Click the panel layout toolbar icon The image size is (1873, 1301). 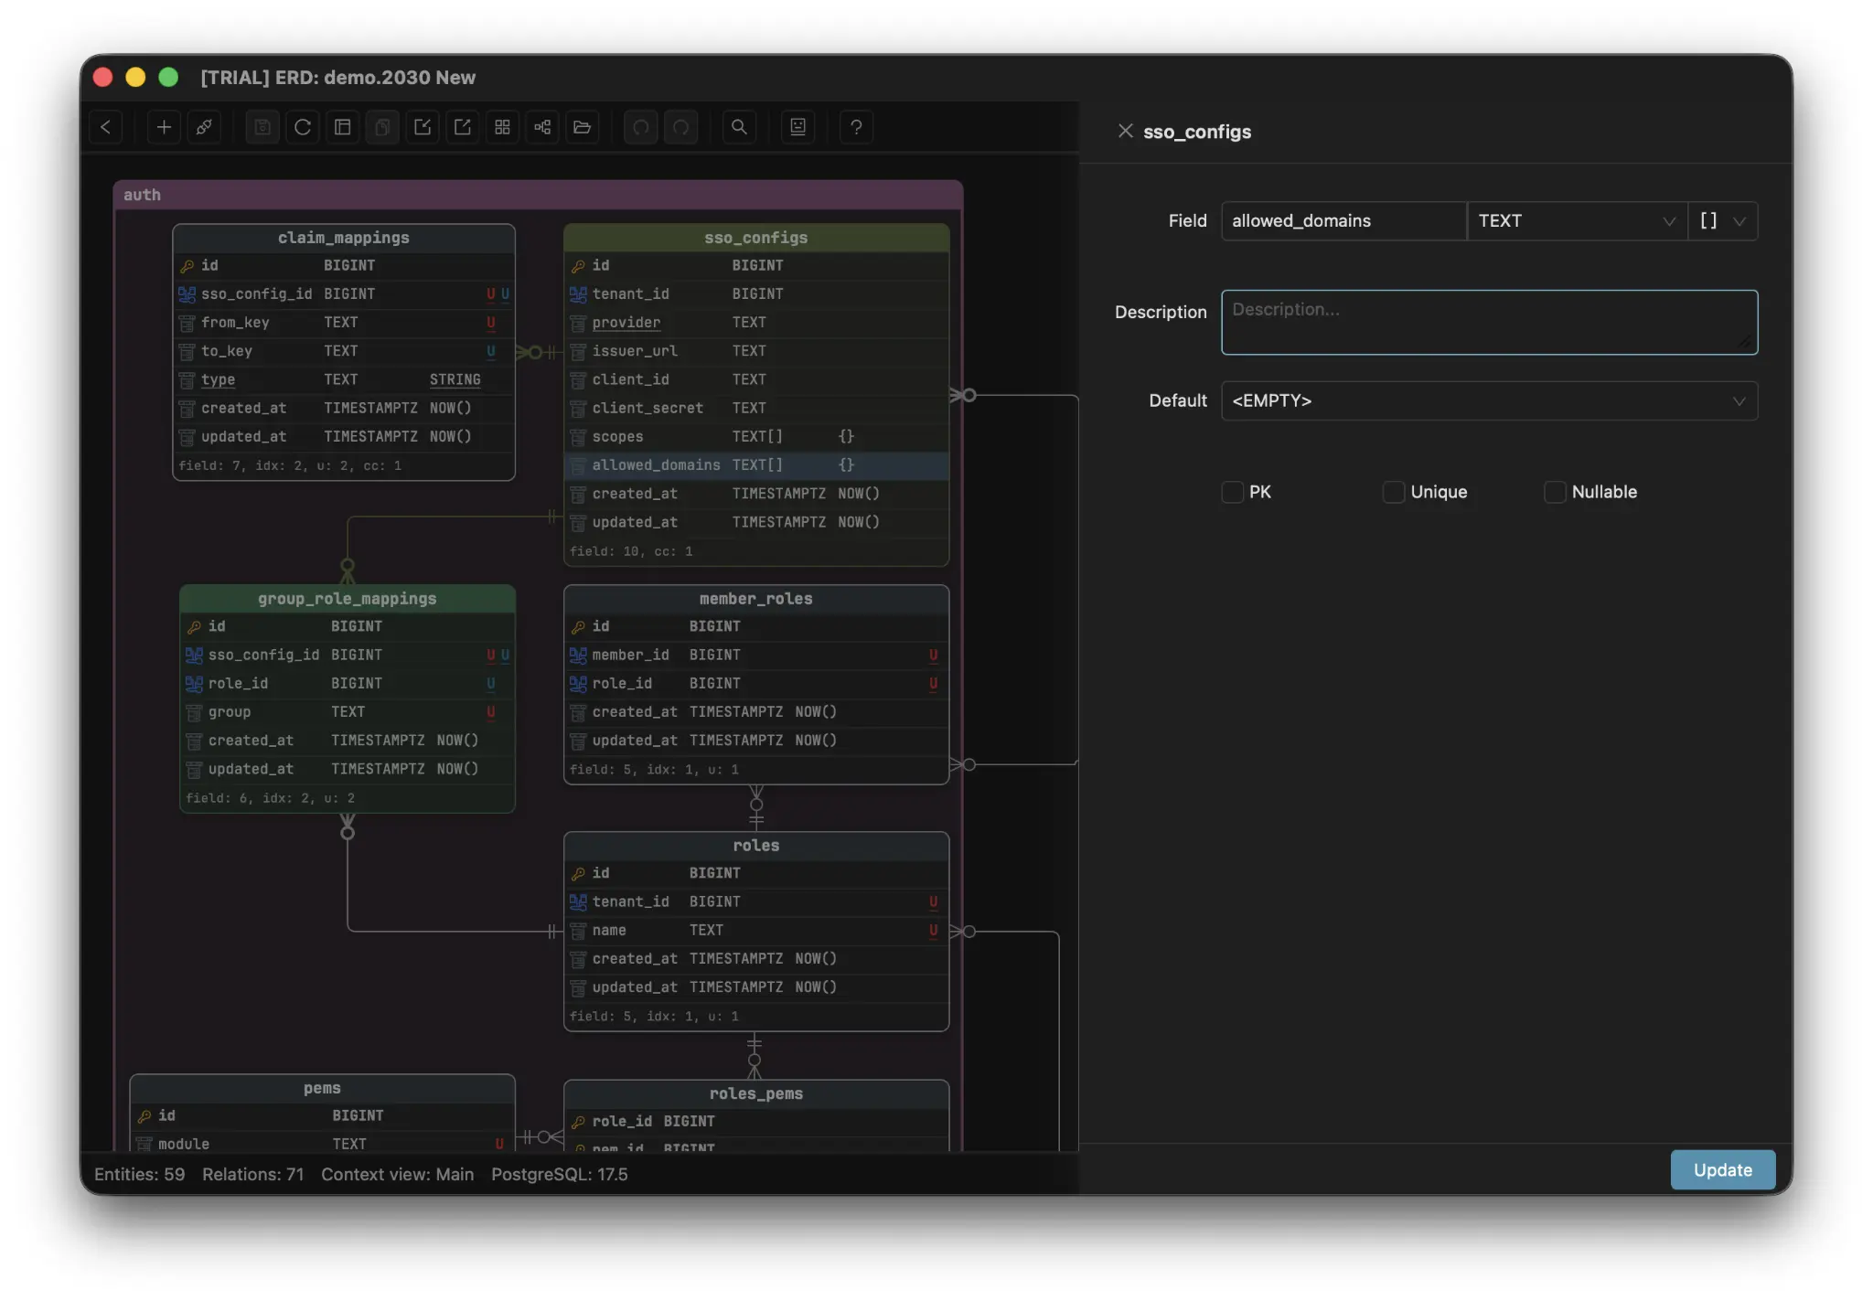(343, 127)
